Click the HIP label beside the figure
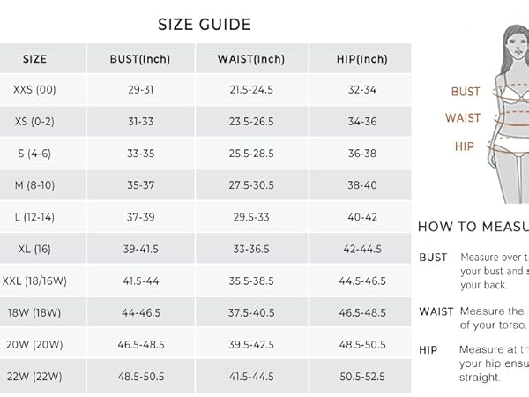This screenshot has height=397, width=529. point(465,146)
